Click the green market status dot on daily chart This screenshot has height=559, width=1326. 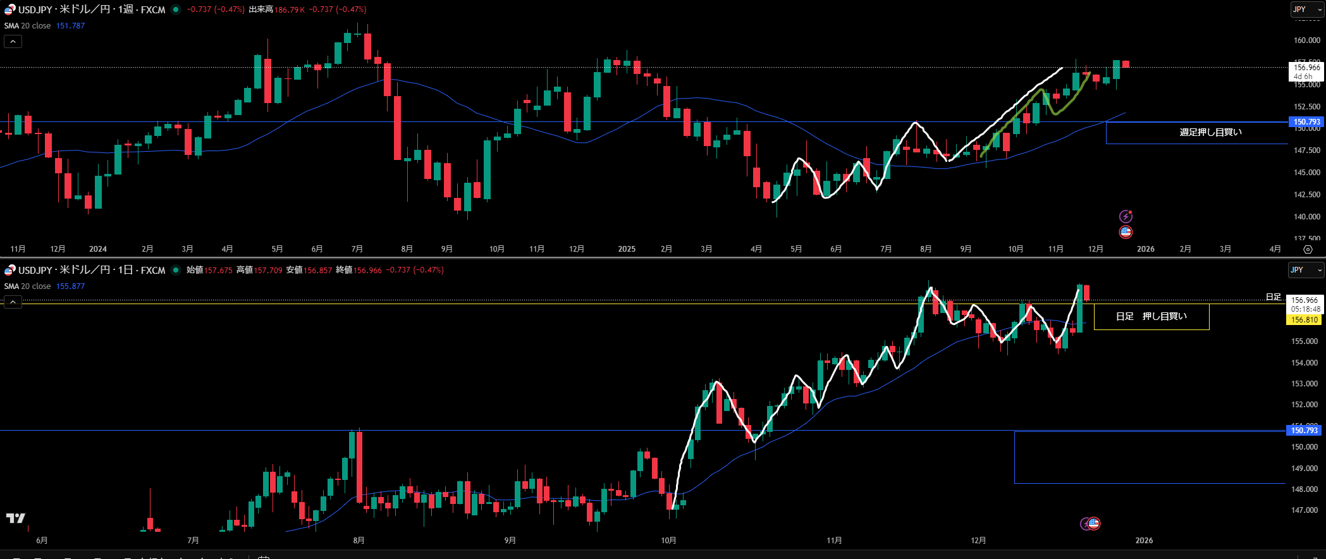click(176, 270)
